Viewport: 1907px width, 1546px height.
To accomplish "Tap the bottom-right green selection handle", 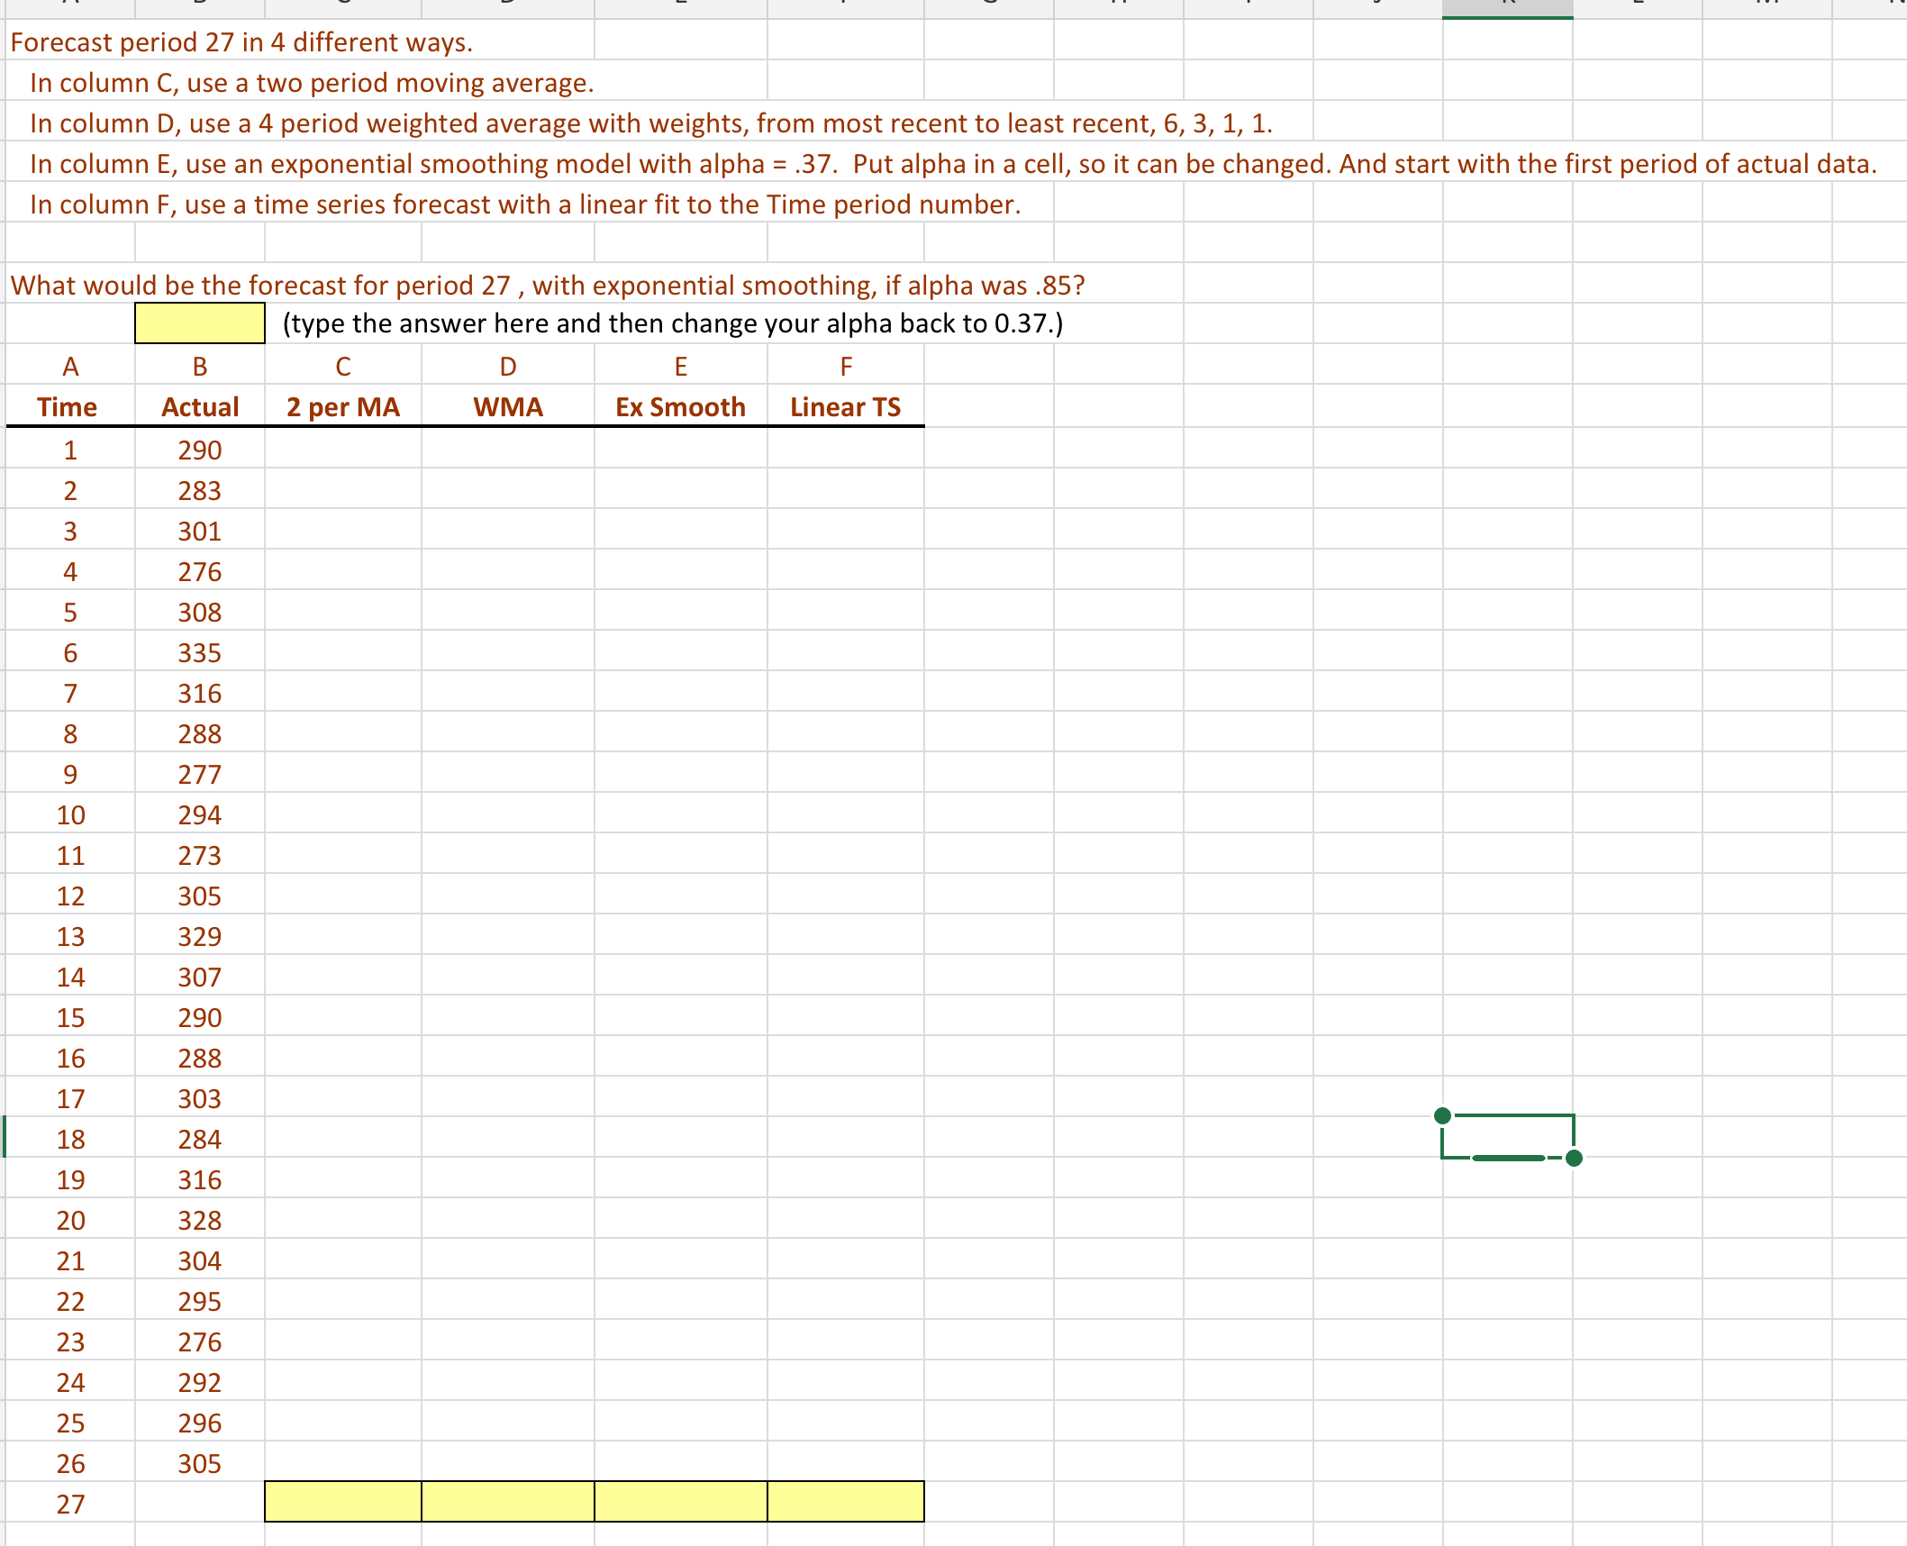I will click(1574, 1158).
